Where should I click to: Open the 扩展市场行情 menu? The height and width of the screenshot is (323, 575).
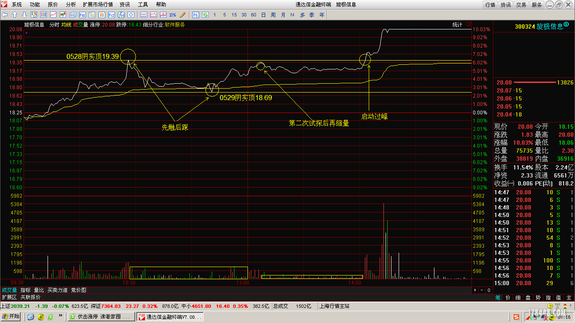pyautogui.click(x=98, y=5)
